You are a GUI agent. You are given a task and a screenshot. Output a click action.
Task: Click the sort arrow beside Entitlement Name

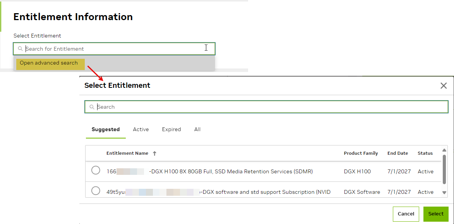154,154
